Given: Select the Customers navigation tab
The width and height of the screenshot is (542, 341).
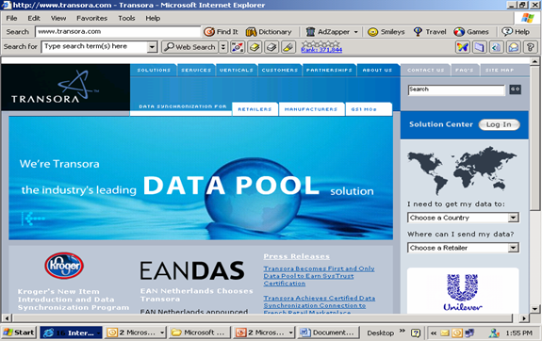Looking at the screenshot, I should point(280,70).
